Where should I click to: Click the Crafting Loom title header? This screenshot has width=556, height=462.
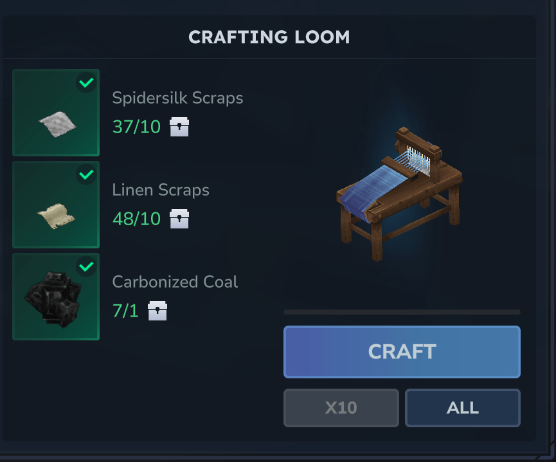269,37
